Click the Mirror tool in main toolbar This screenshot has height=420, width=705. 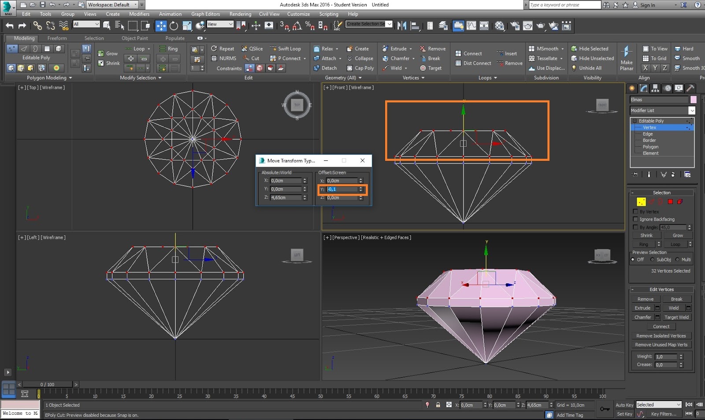[x=401, y=26]
